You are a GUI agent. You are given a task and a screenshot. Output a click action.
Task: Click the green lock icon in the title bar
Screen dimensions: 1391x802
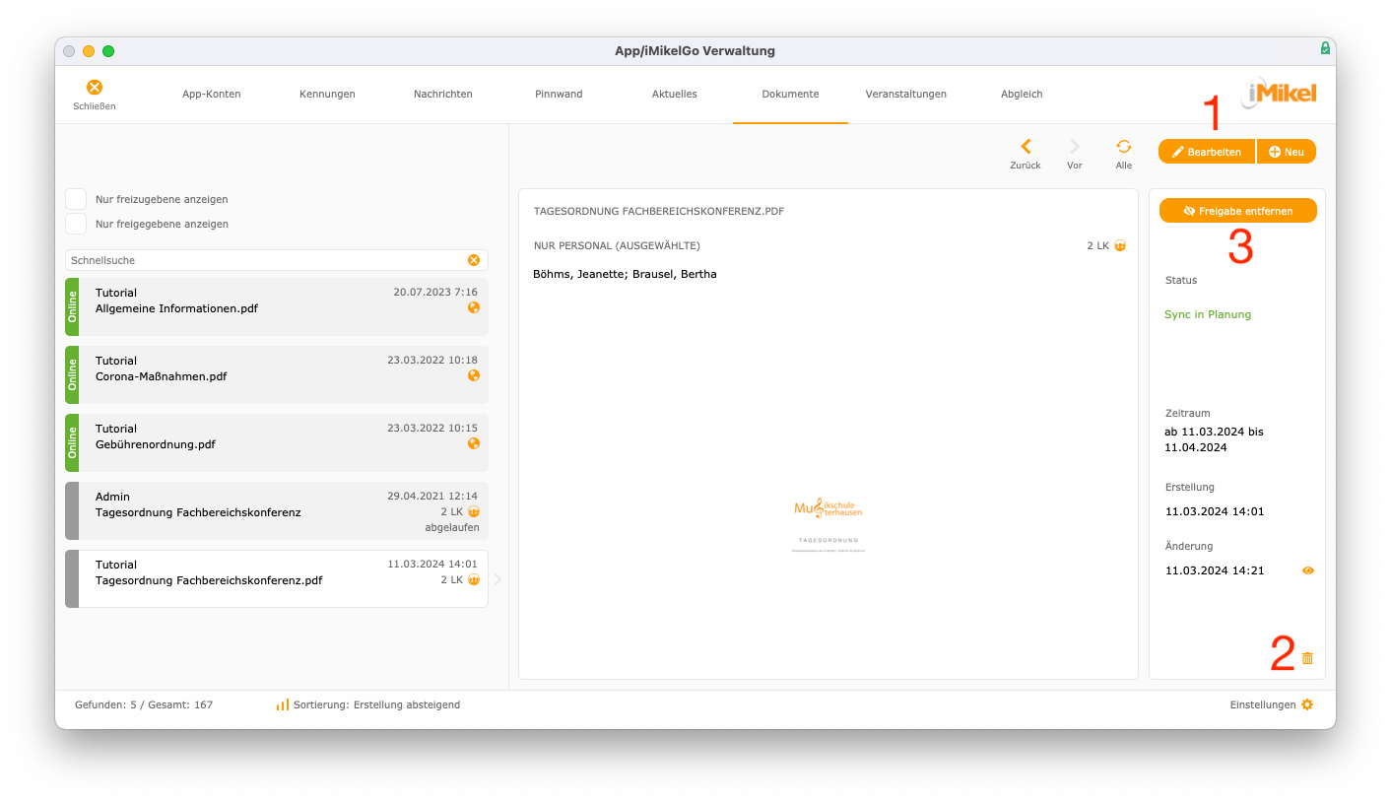click(x=1326, y=48)
